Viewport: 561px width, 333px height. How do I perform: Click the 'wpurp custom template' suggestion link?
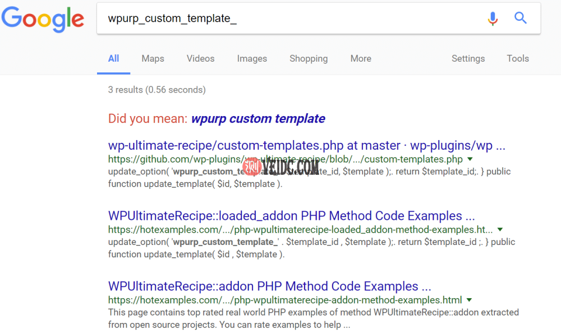point(258,118)
